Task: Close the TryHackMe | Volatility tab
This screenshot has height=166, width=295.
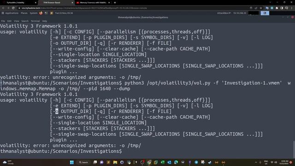Action: 35,3
